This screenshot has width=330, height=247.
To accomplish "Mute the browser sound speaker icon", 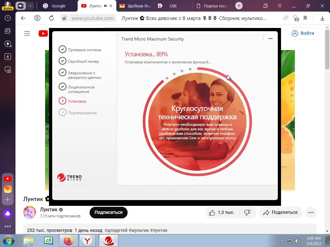I will pos(20,6).
